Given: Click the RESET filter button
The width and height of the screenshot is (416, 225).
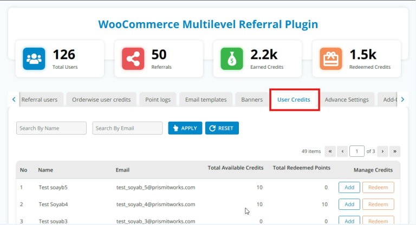Looking at the screenshot, I should click(222, 128).
